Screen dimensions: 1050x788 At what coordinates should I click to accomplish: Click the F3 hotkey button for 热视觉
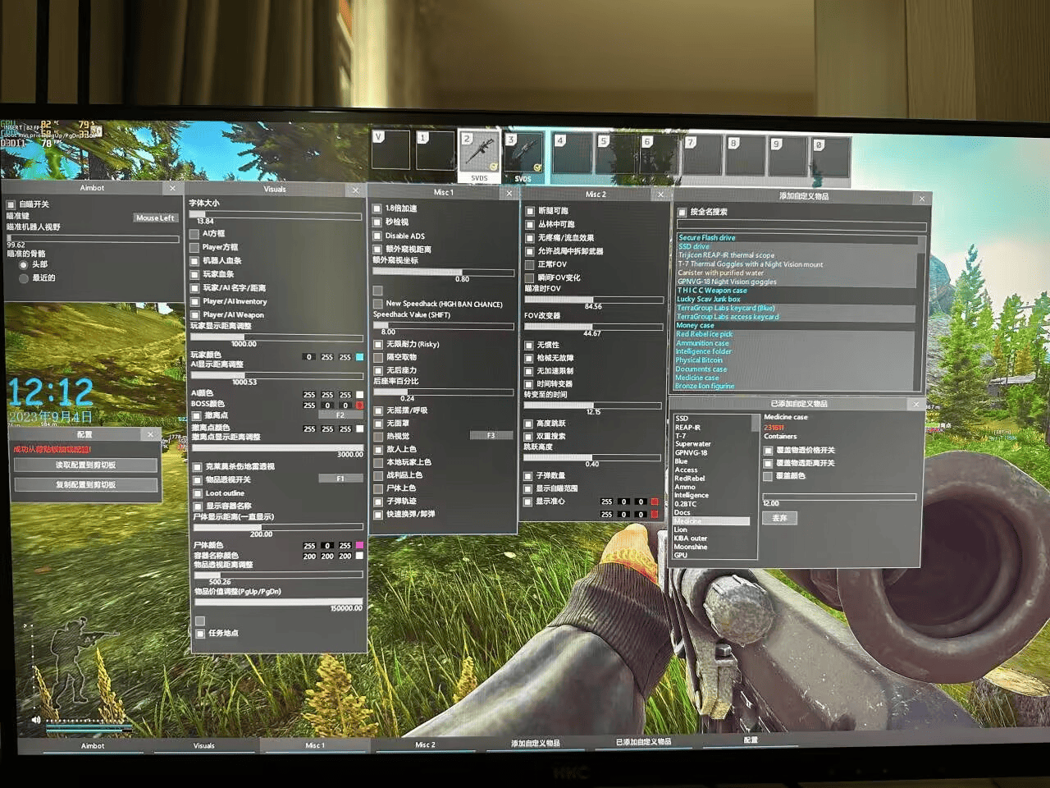(x=491, y=436)
